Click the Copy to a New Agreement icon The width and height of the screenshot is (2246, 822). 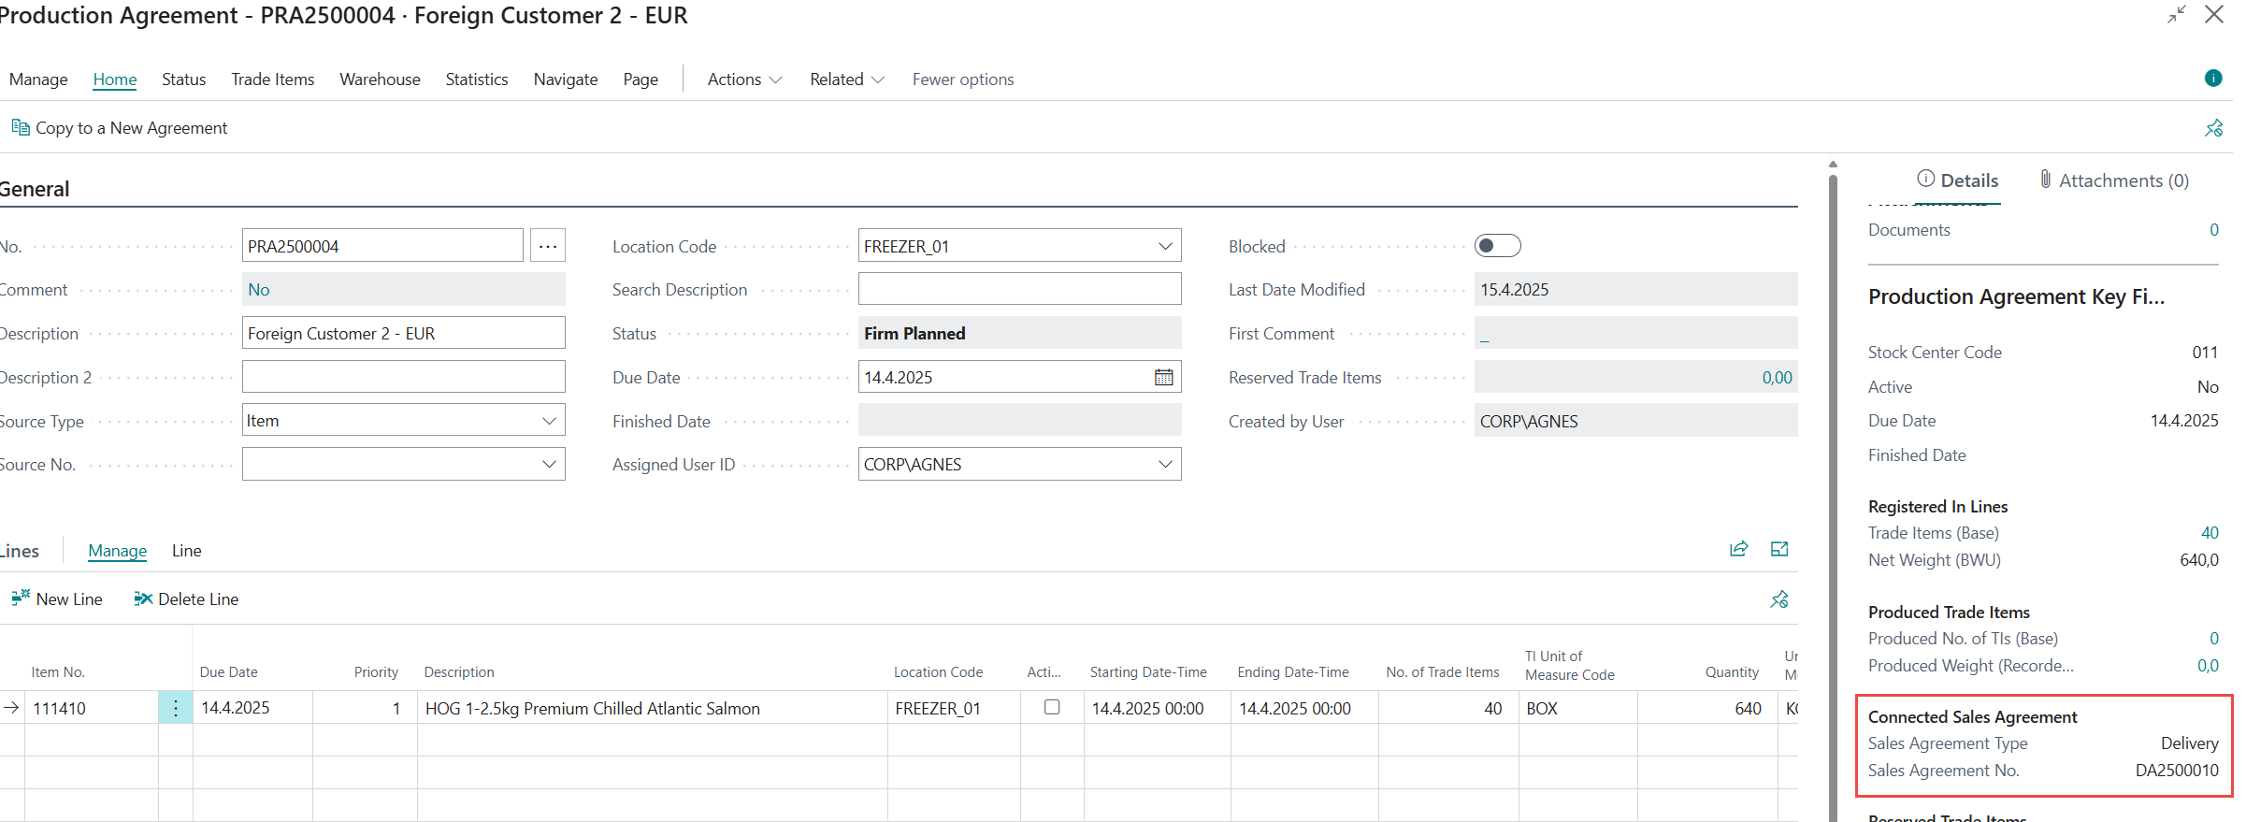[21, 127]
